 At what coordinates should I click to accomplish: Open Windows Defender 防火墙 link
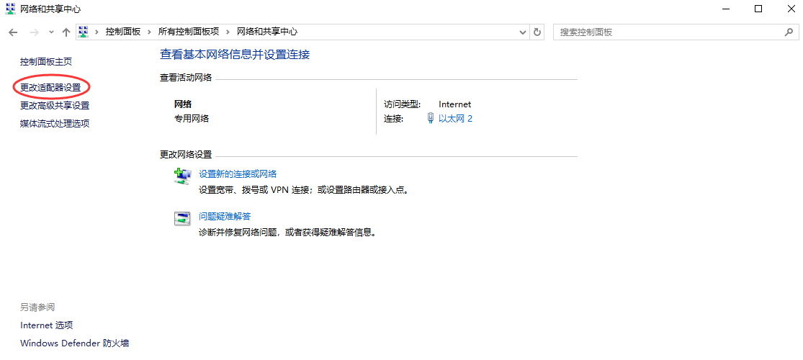click(x=74, y=344)
